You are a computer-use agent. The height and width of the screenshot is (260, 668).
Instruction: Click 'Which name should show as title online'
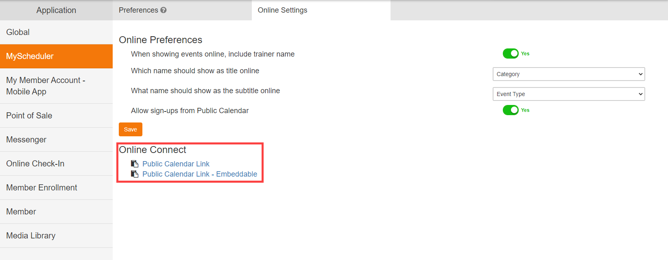(x=195, y=71)
